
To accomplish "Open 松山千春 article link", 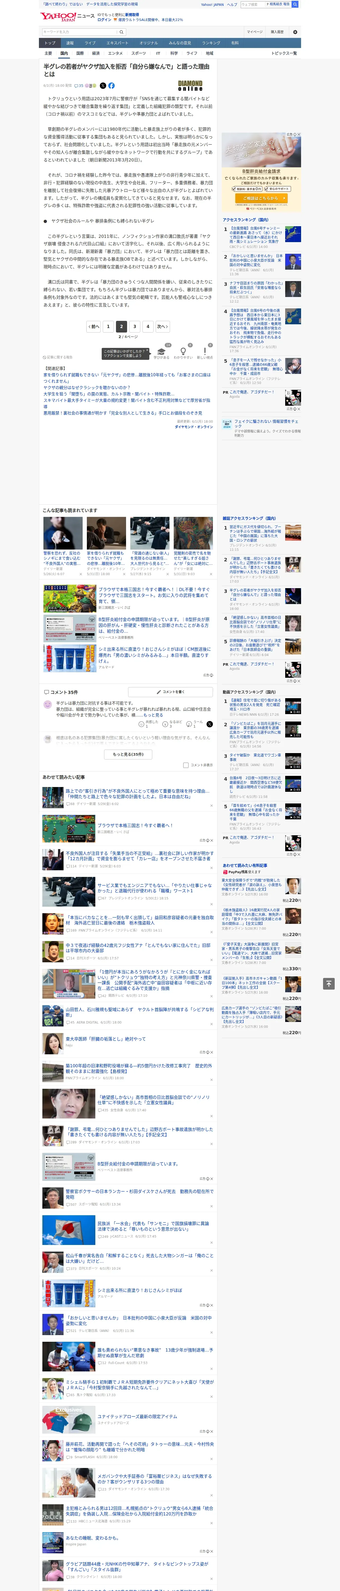I will tap(140, 1258).
